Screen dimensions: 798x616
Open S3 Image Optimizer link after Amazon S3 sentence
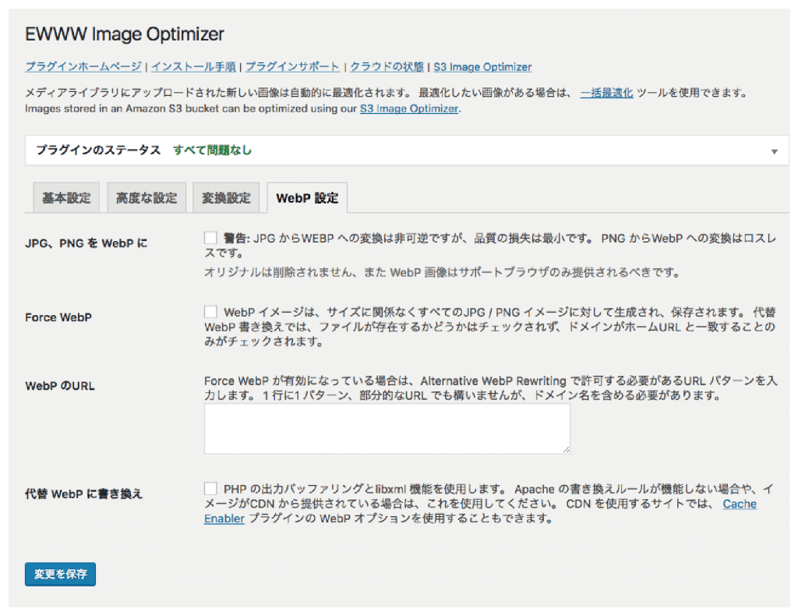[409, 108]
